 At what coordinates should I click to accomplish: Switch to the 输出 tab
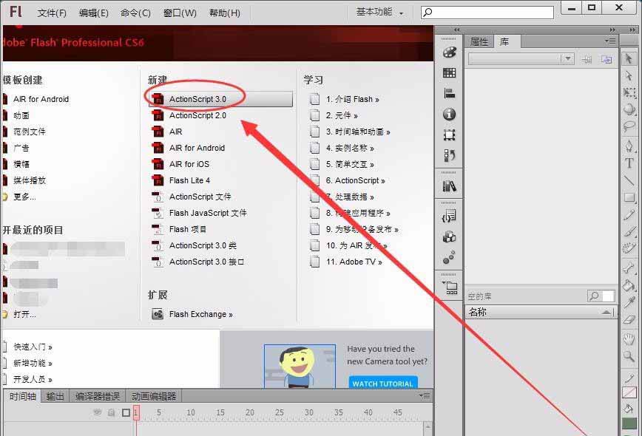(x=55, y=396)
